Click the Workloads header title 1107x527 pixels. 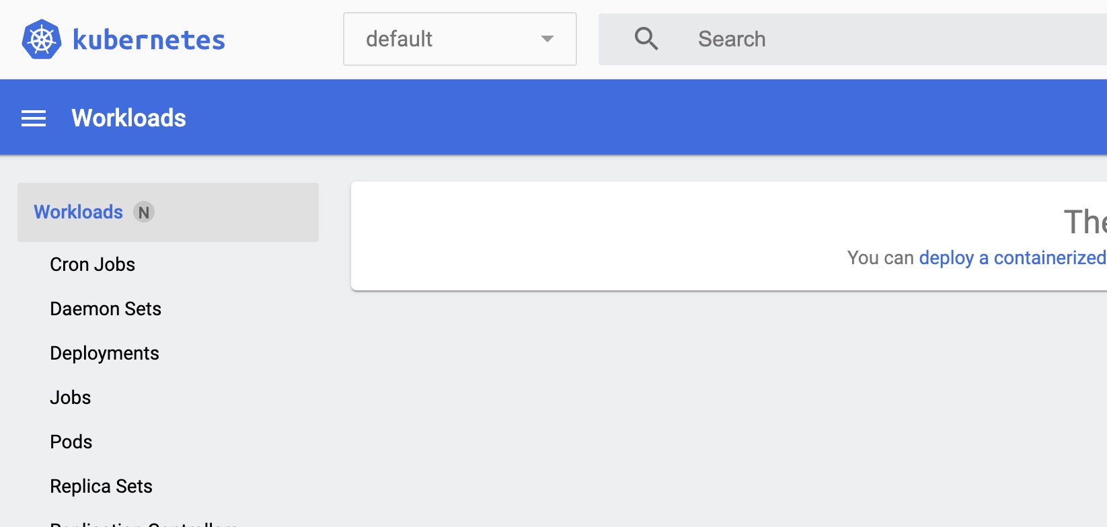(128, 118)
